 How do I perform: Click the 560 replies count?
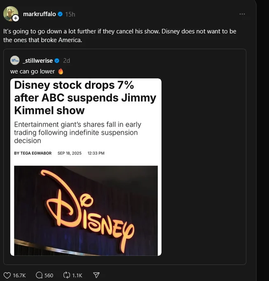[49, 276]
